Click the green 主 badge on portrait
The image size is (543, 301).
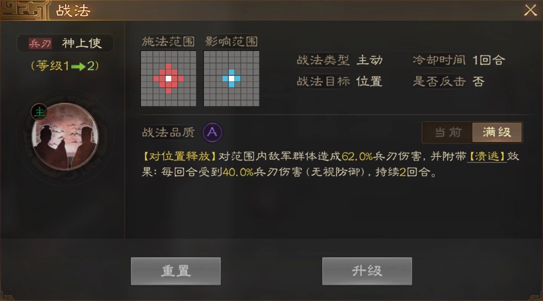(39, 112)
